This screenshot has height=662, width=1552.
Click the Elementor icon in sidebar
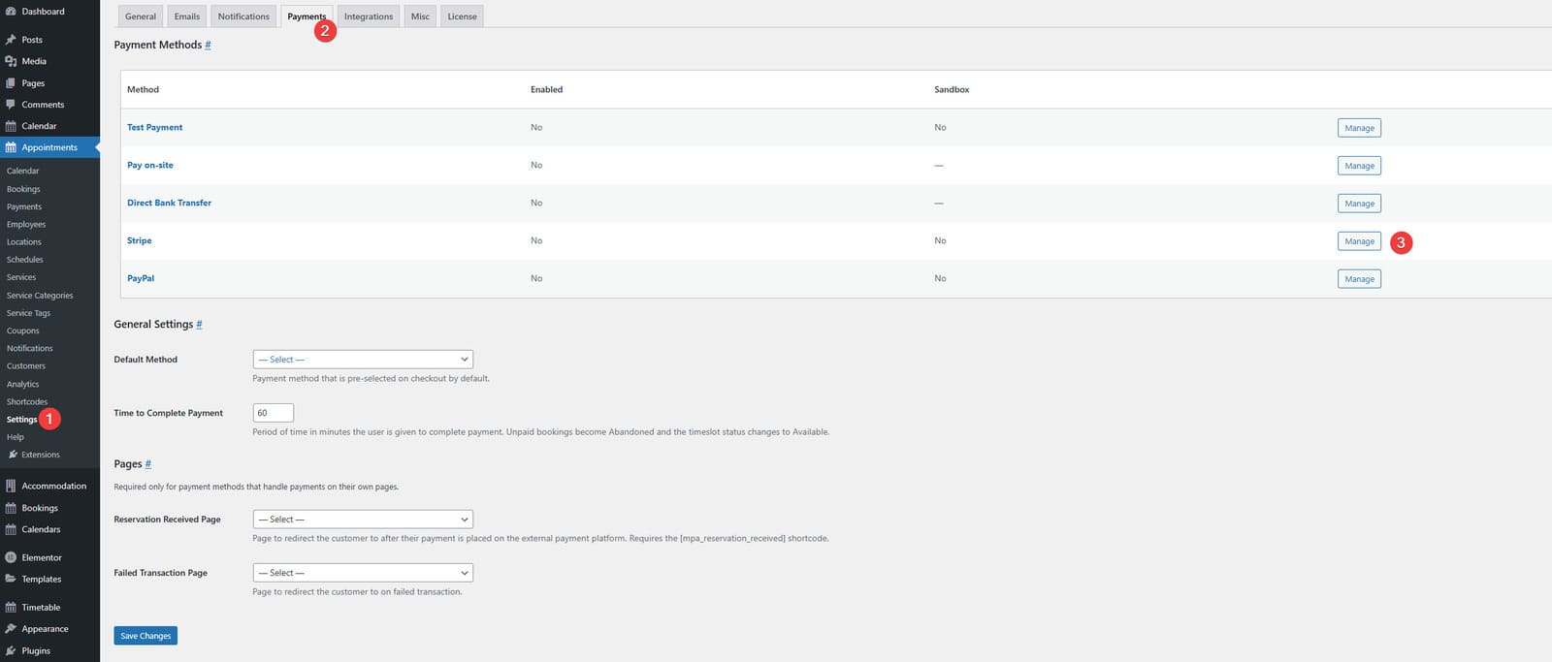(x=11, y=557)
